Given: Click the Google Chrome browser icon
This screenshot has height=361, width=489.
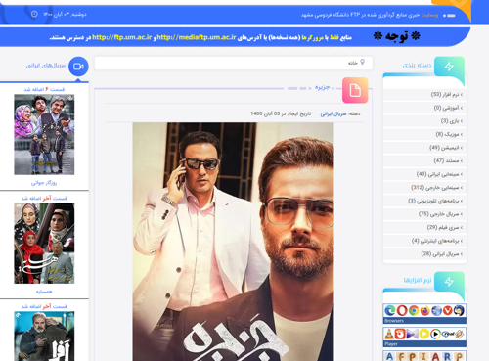Looking at the screenshot, I should (x=414, y=310).
